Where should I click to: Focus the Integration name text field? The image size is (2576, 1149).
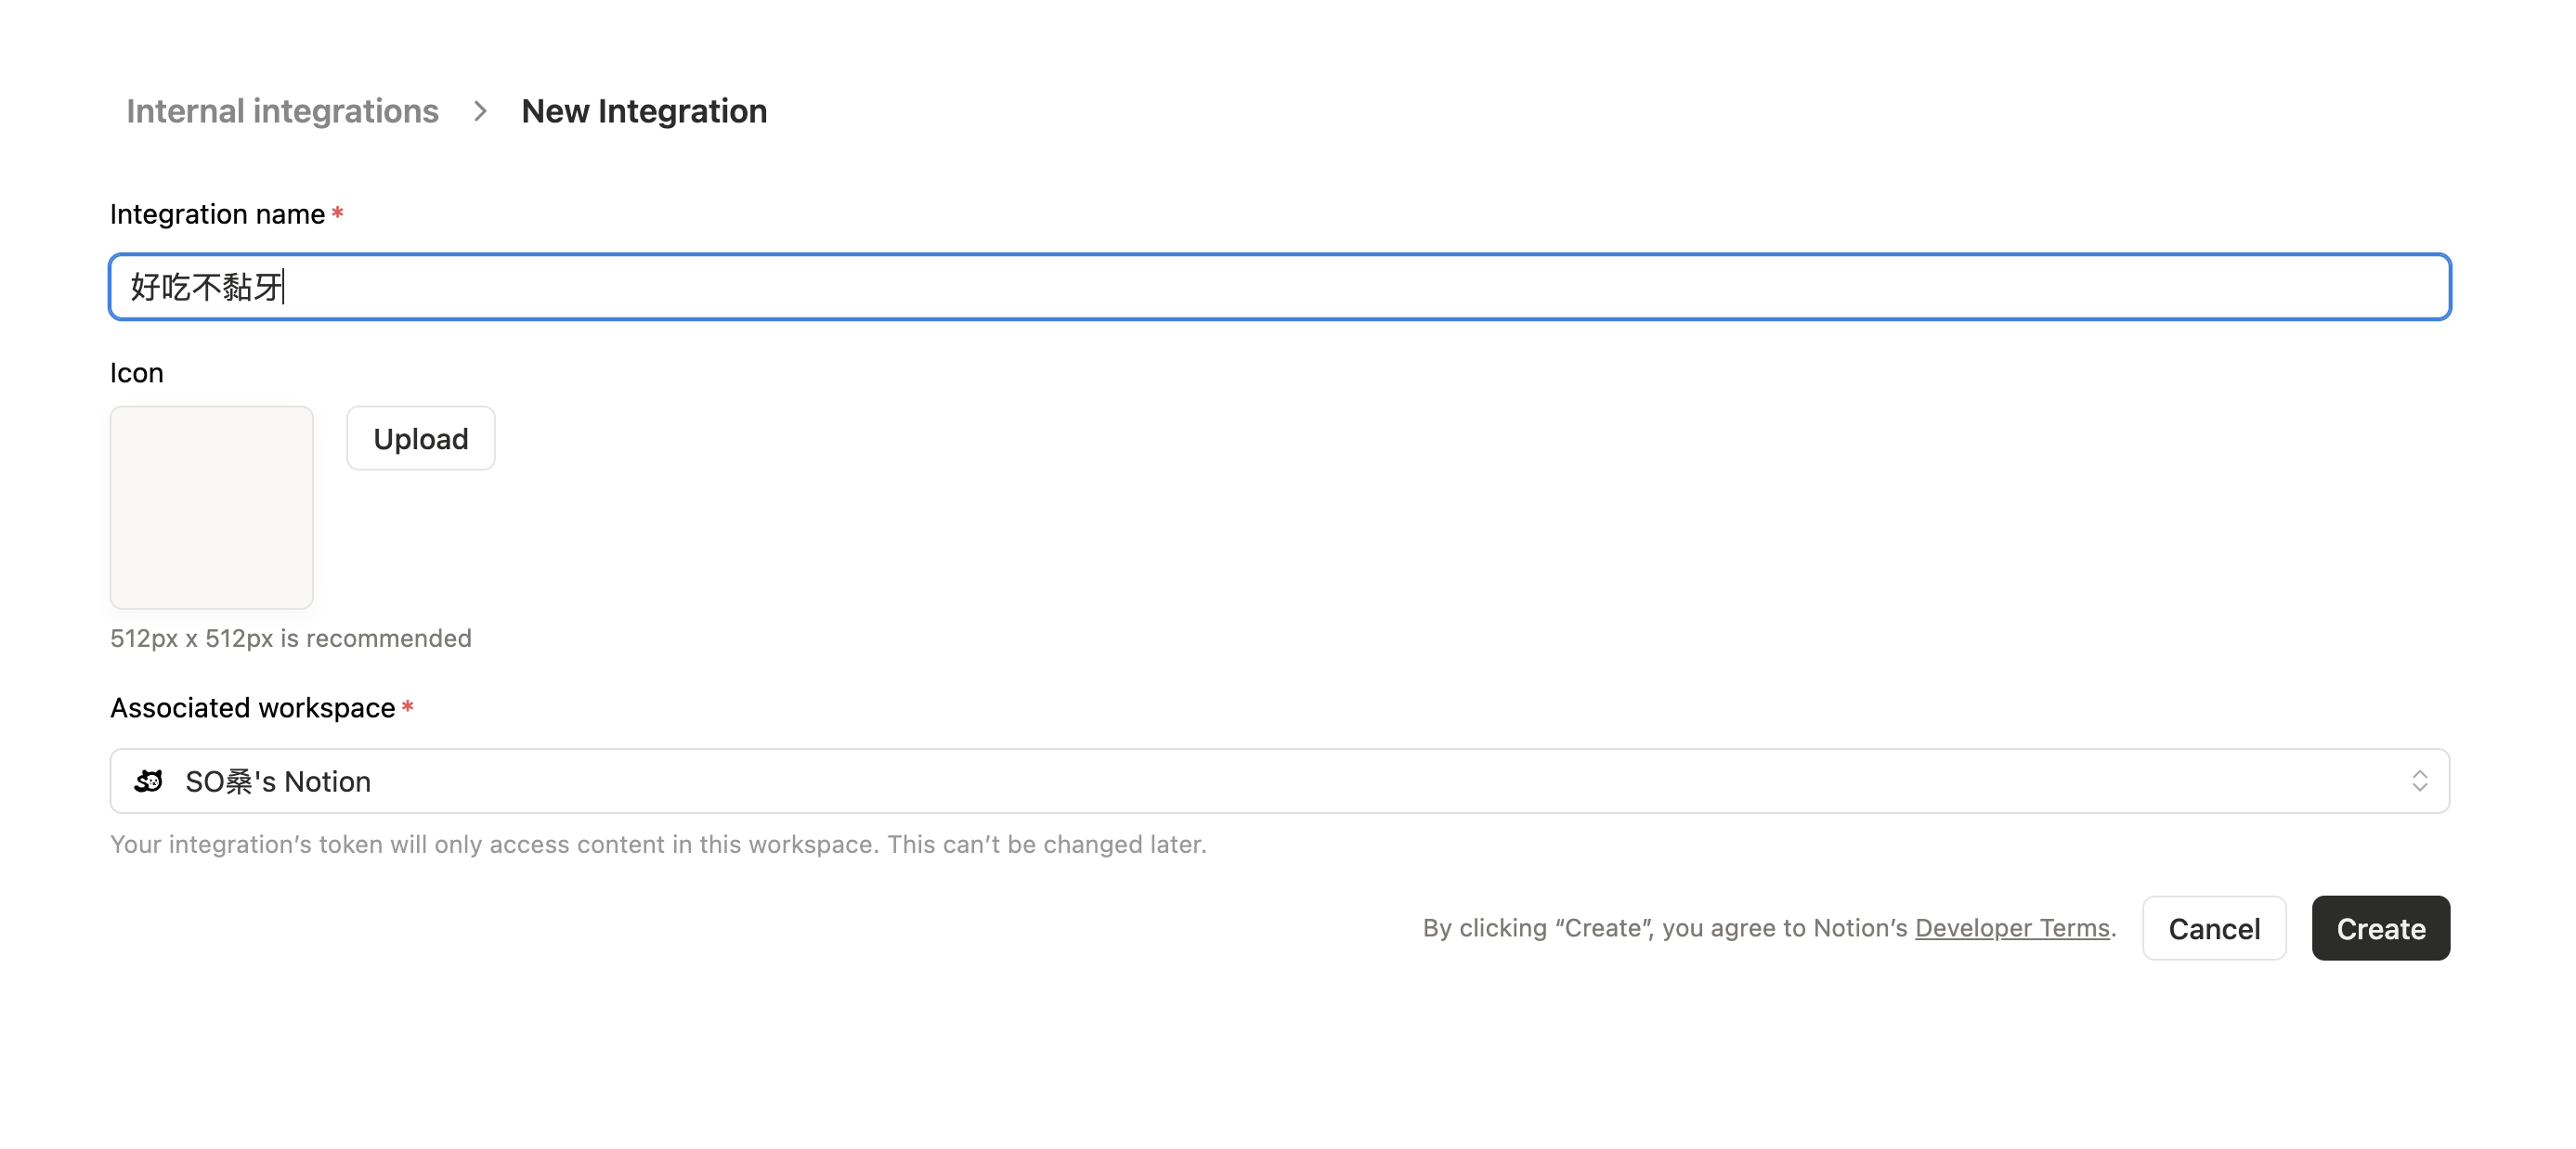(1278, 287)
